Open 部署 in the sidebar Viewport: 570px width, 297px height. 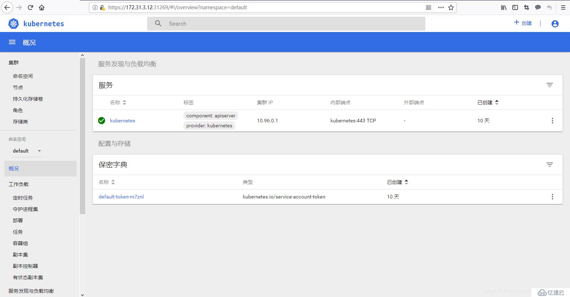tap(18, 221)
